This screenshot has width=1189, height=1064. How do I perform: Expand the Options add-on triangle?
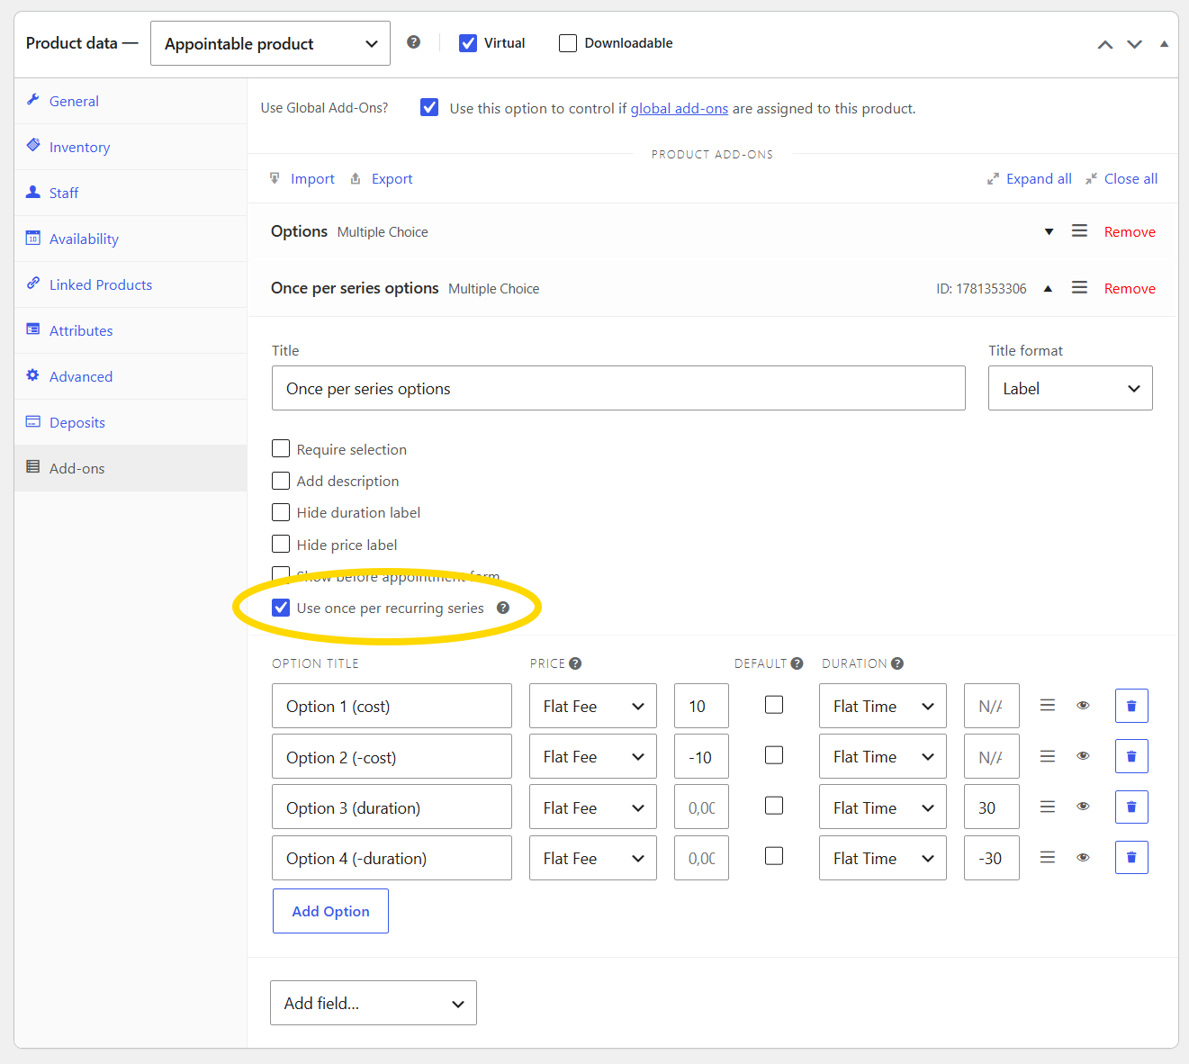tap(1049, 232)
